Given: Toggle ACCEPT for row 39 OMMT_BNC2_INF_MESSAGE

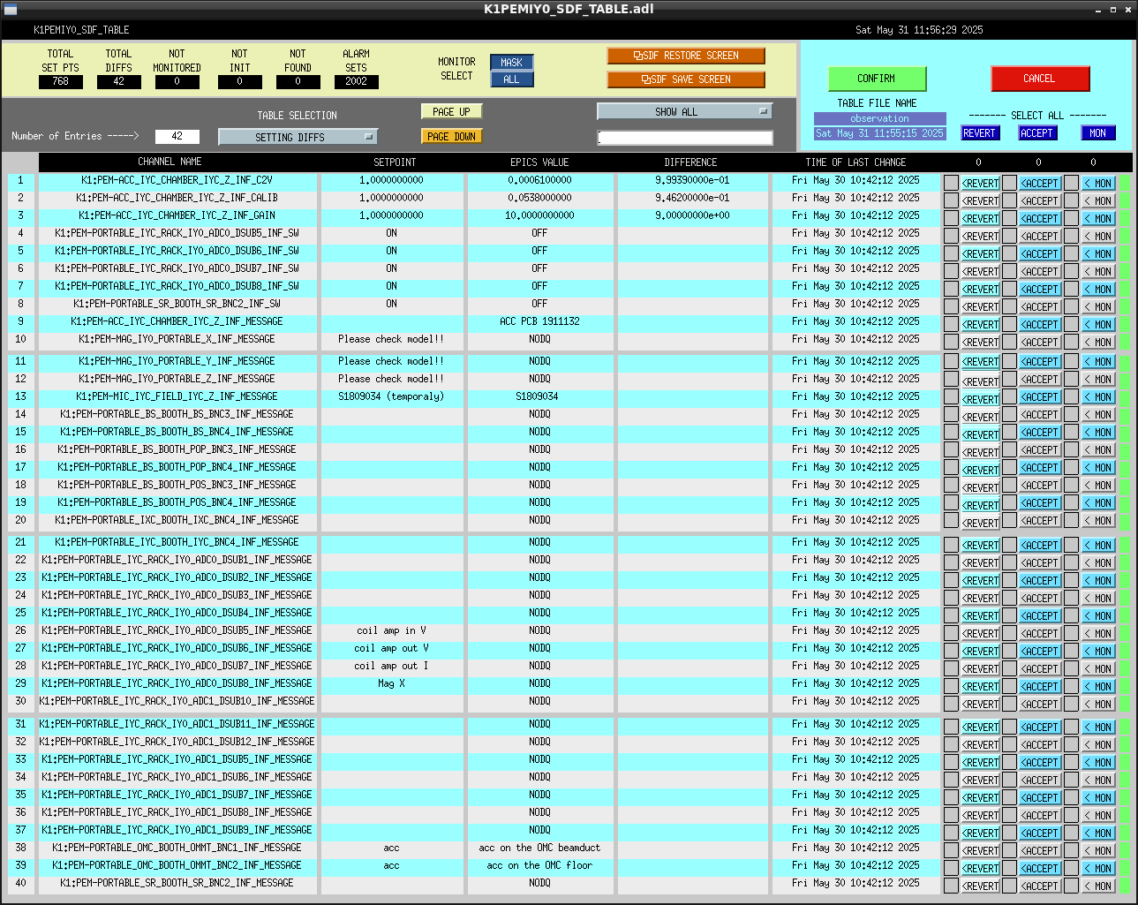Looking at the screenshot, I should point(1040,869).
